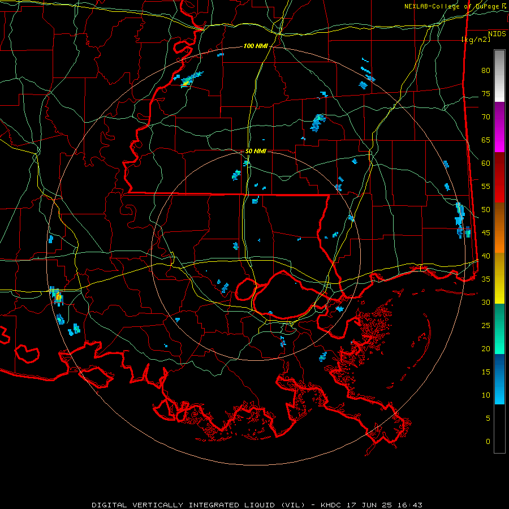Click the legend value 70
The image size is (509, 509).
(x=486, y=117)
